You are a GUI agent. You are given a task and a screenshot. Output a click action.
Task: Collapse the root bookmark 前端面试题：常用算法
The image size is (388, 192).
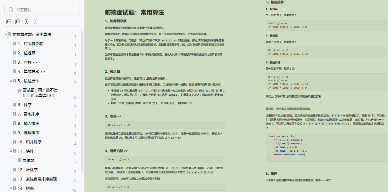point(5,35)
